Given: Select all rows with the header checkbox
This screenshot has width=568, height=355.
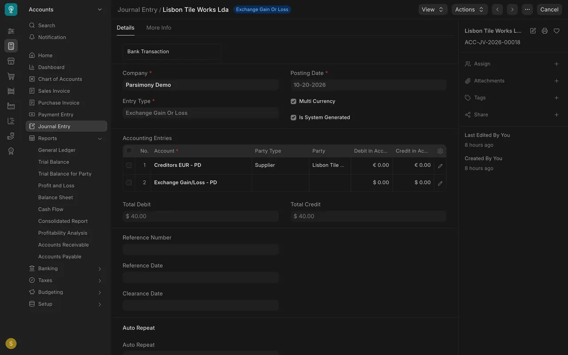Looking at the screenshot, I should pos(129,150).
